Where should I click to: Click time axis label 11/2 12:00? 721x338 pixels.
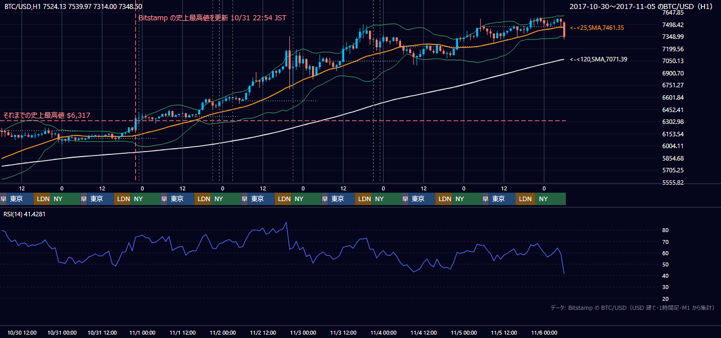tap(263, 333)
